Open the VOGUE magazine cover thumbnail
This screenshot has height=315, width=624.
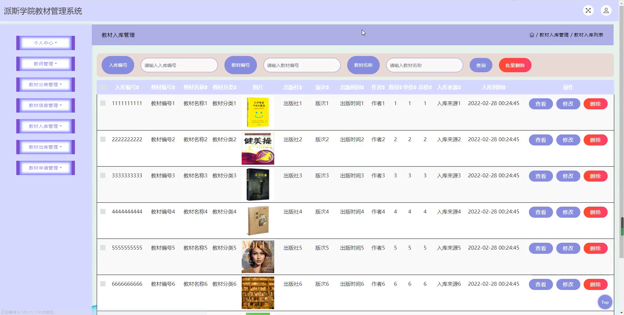pyautogui.click(x=258, y=257)
